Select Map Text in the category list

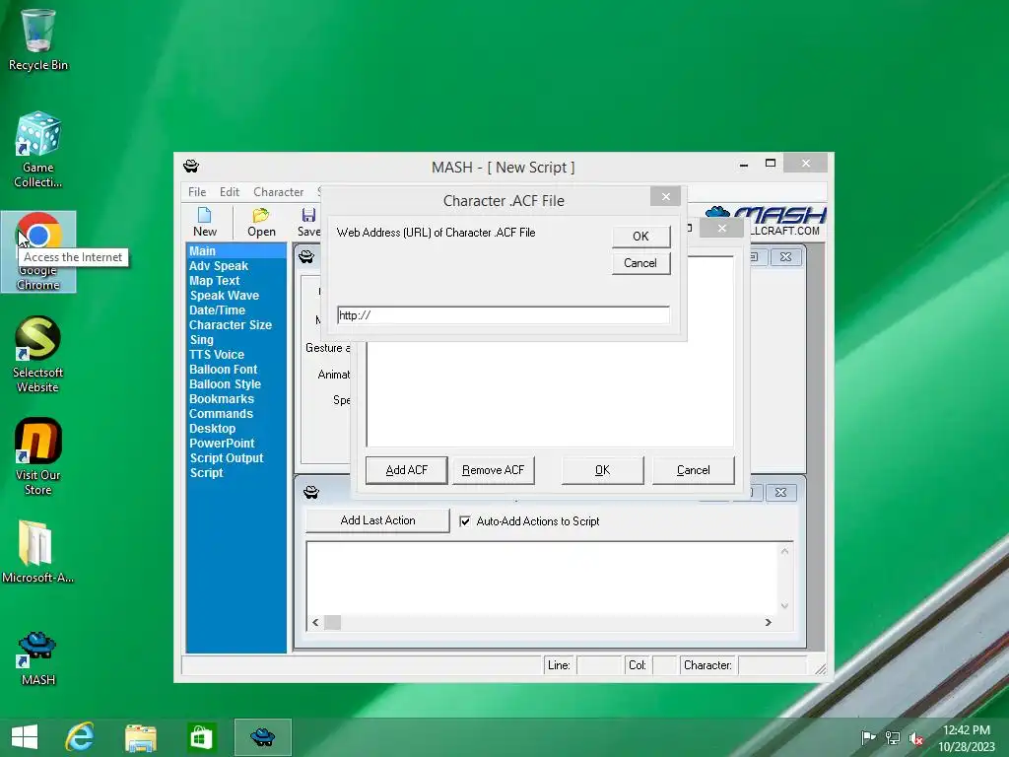tap(236, 281)
